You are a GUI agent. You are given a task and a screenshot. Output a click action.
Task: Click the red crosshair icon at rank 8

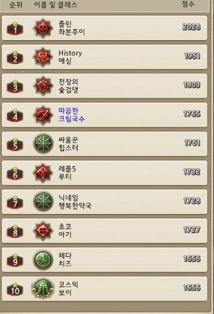(43, 231)
